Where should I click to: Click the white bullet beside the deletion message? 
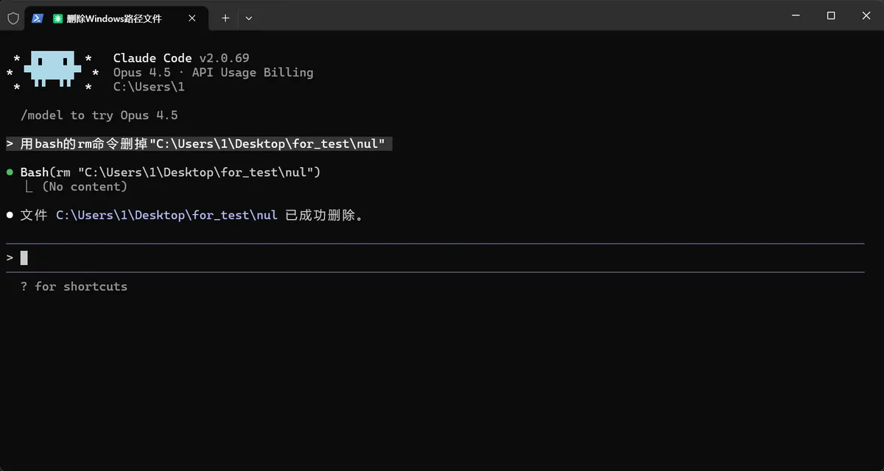[x=10, y=216]
